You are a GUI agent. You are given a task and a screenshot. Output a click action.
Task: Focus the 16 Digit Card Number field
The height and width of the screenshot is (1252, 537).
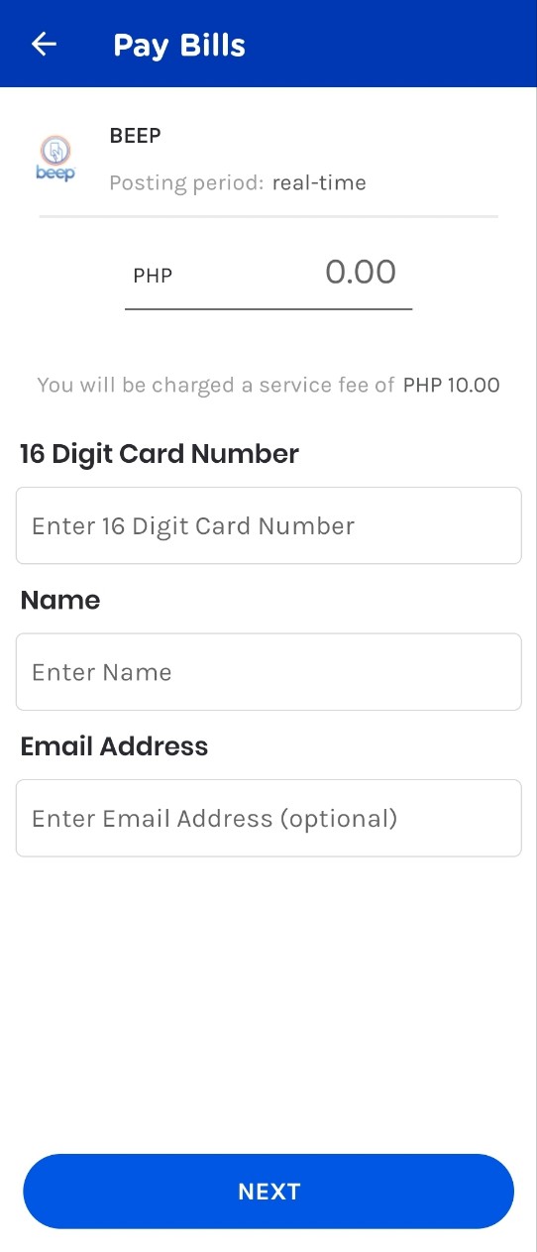tap(268, 525)
